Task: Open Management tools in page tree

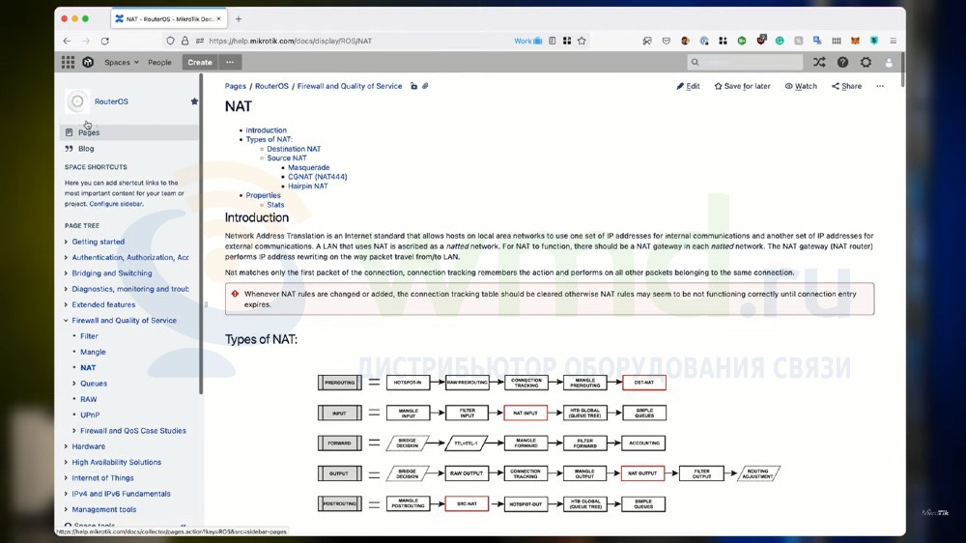Action: pos(103,510)
